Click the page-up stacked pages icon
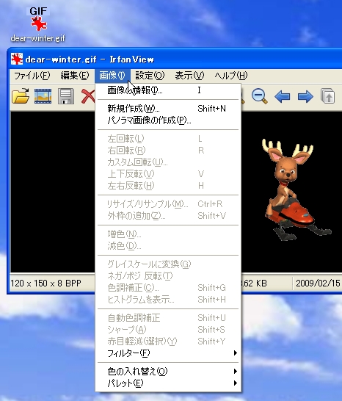Viewport: 342px width, 401px height. click(327, 96)
